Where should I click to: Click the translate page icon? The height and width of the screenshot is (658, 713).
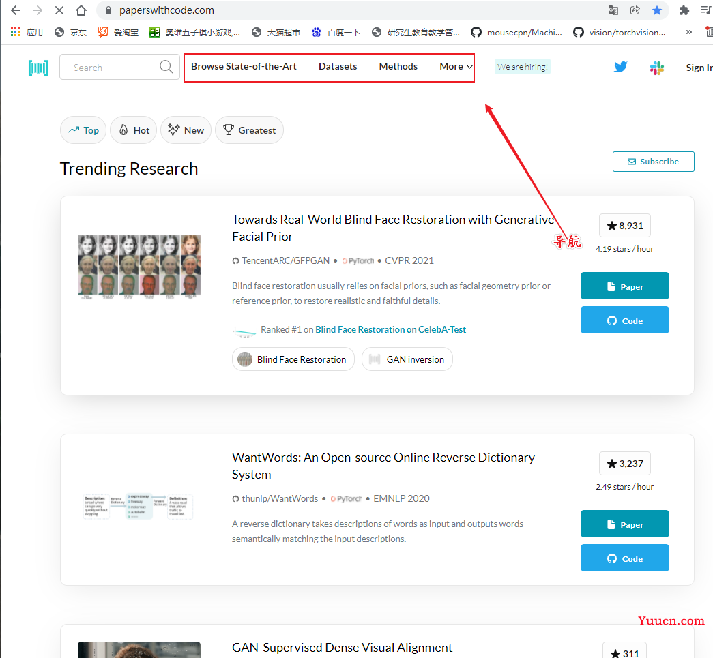pos(613,10)
